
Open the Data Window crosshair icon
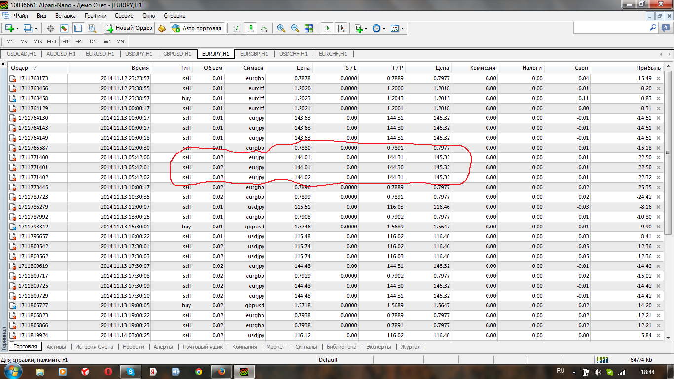[50, 28]
